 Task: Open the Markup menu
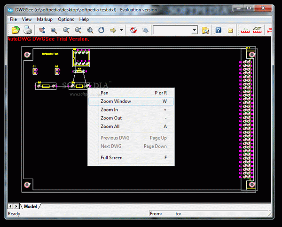[45, 19]
